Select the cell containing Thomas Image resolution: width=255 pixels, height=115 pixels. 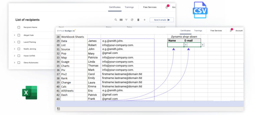click(x=94, y=66)
